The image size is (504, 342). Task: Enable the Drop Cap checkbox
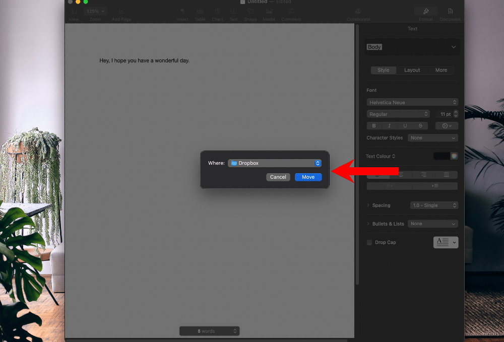coord(369,242)
